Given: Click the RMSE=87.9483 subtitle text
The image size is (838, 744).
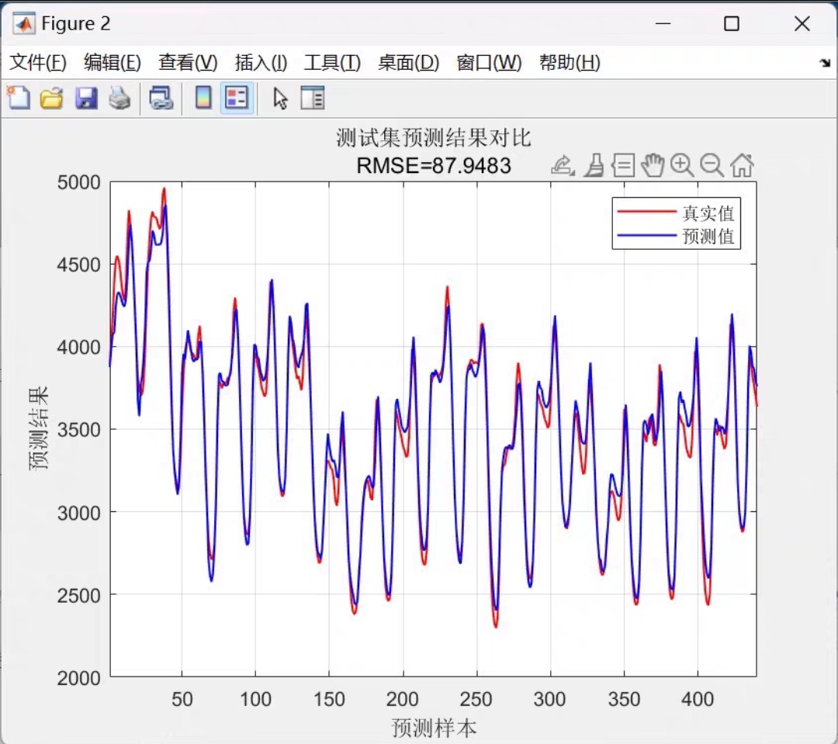Looking at the screenshot, I should click(434, 166).
